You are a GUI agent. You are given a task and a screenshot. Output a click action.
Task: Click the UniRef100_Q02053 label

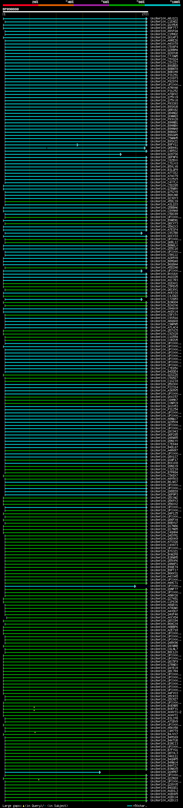164,406
